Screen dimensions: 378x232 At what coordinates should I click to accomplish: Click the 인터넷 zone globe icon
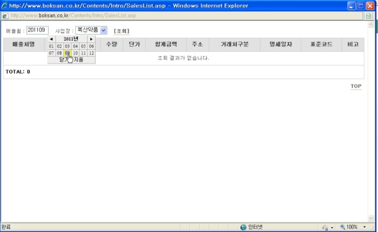click(243, 227)
